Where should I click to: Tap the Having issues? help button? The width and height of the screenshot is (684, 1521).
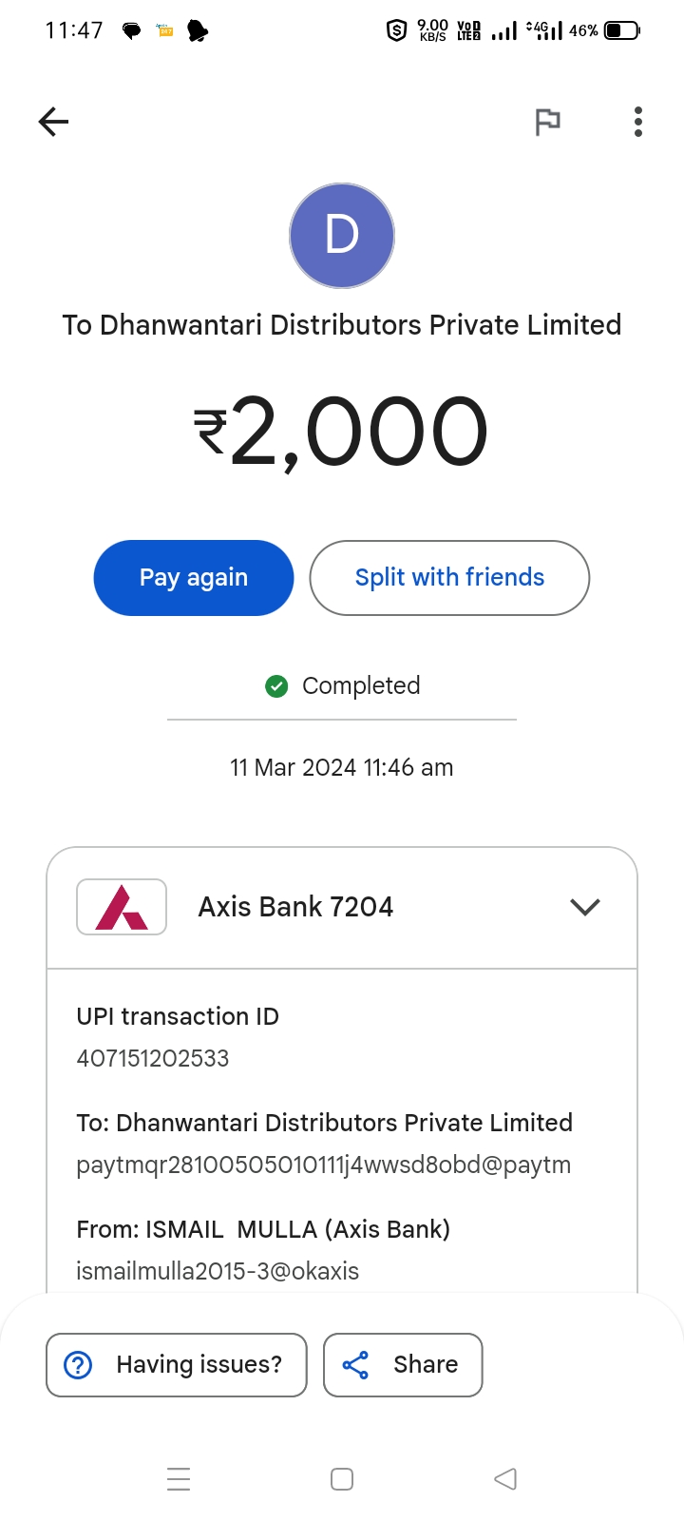pos(177,1365)
